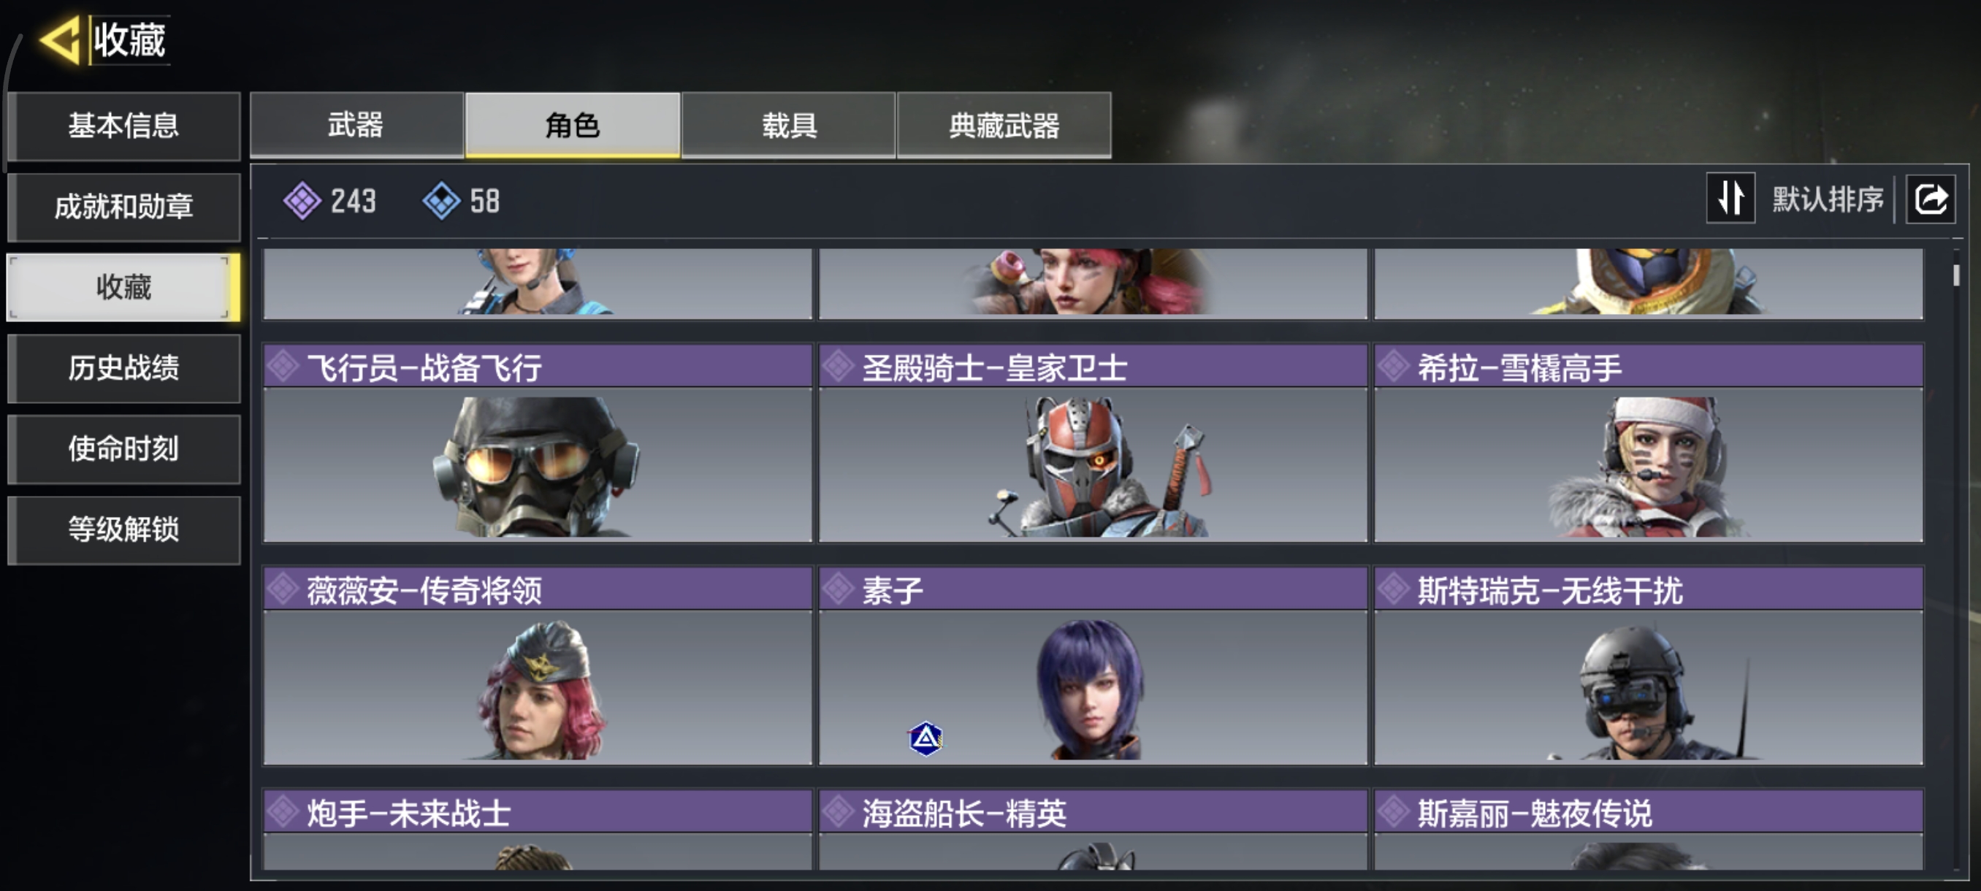Switch to the 载具 tab
This screenshot has height=891, width=1981.
[x=788, y=125]
